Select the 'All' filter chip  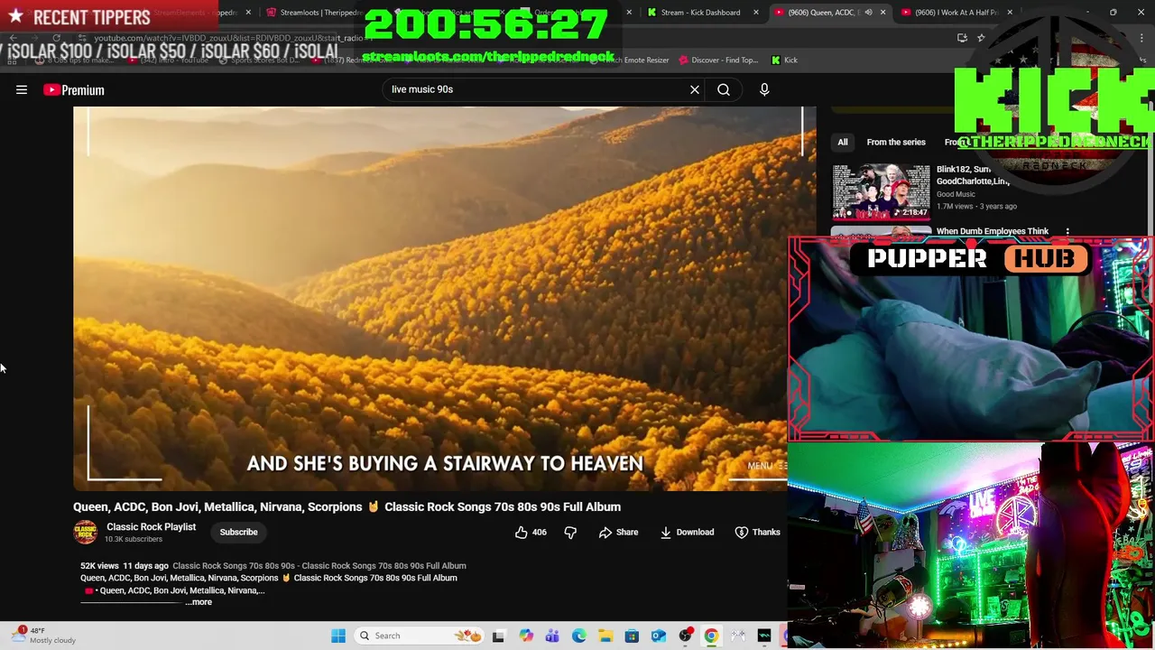click(842, 142)
